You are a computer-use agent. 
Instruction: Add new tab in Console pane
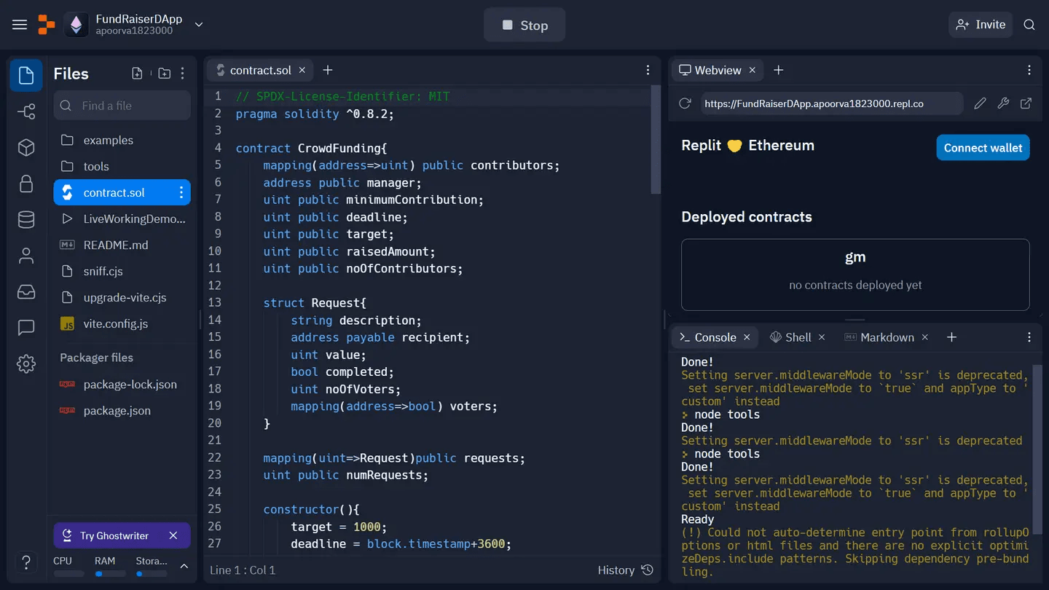pyautogui.click(x=951, y=337)
